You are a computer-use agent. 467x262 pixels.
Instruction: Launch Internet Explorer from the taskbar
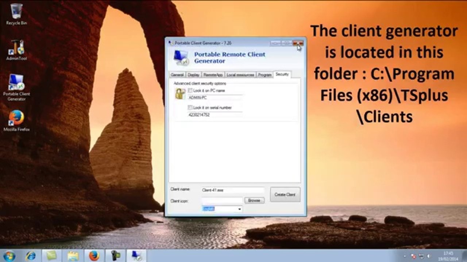(31, 255)
